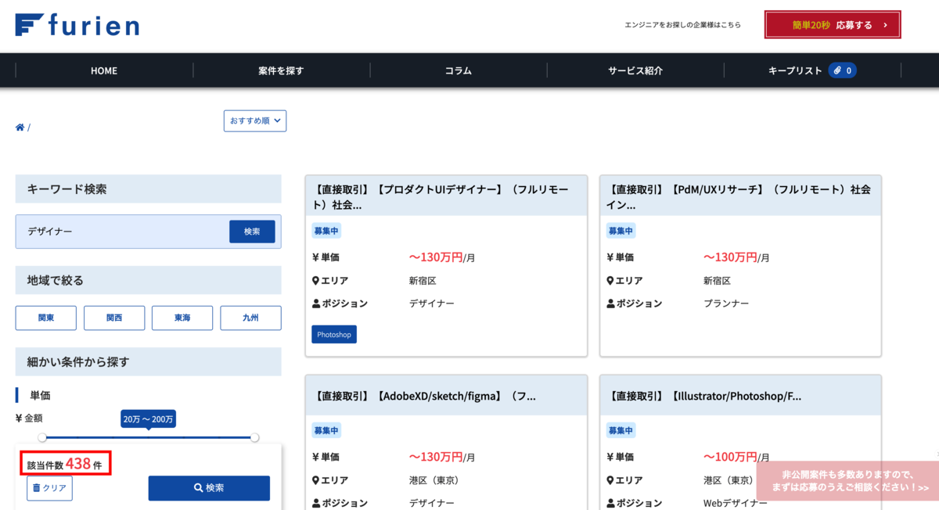Click the プランナー position text

pyautogui.click(x=726, y=303)
